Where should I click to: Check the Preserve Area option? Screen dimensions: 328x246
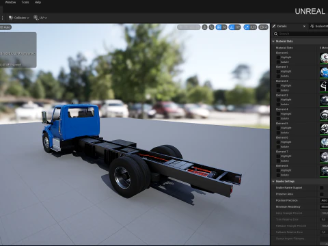(322, 194)
